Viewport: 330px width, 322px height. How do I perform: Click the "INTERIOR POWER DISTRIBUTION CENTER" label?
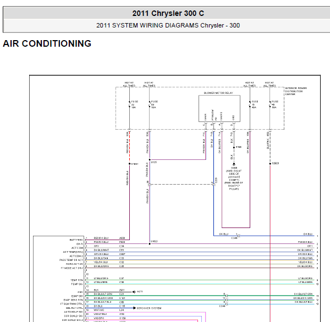click(x=296, y=91)
